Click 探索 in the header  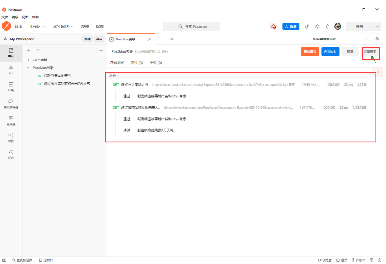(100, 26)
